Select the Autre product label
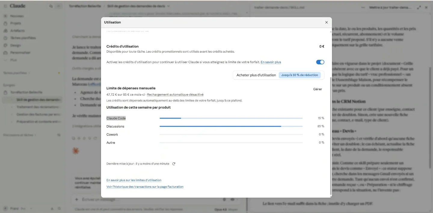 pos(111,143)
